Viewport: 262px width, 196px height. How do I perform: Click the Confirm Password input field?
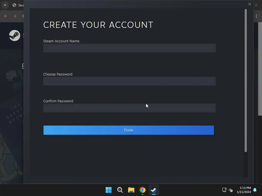pyautogui.click(x=129, y=108)
